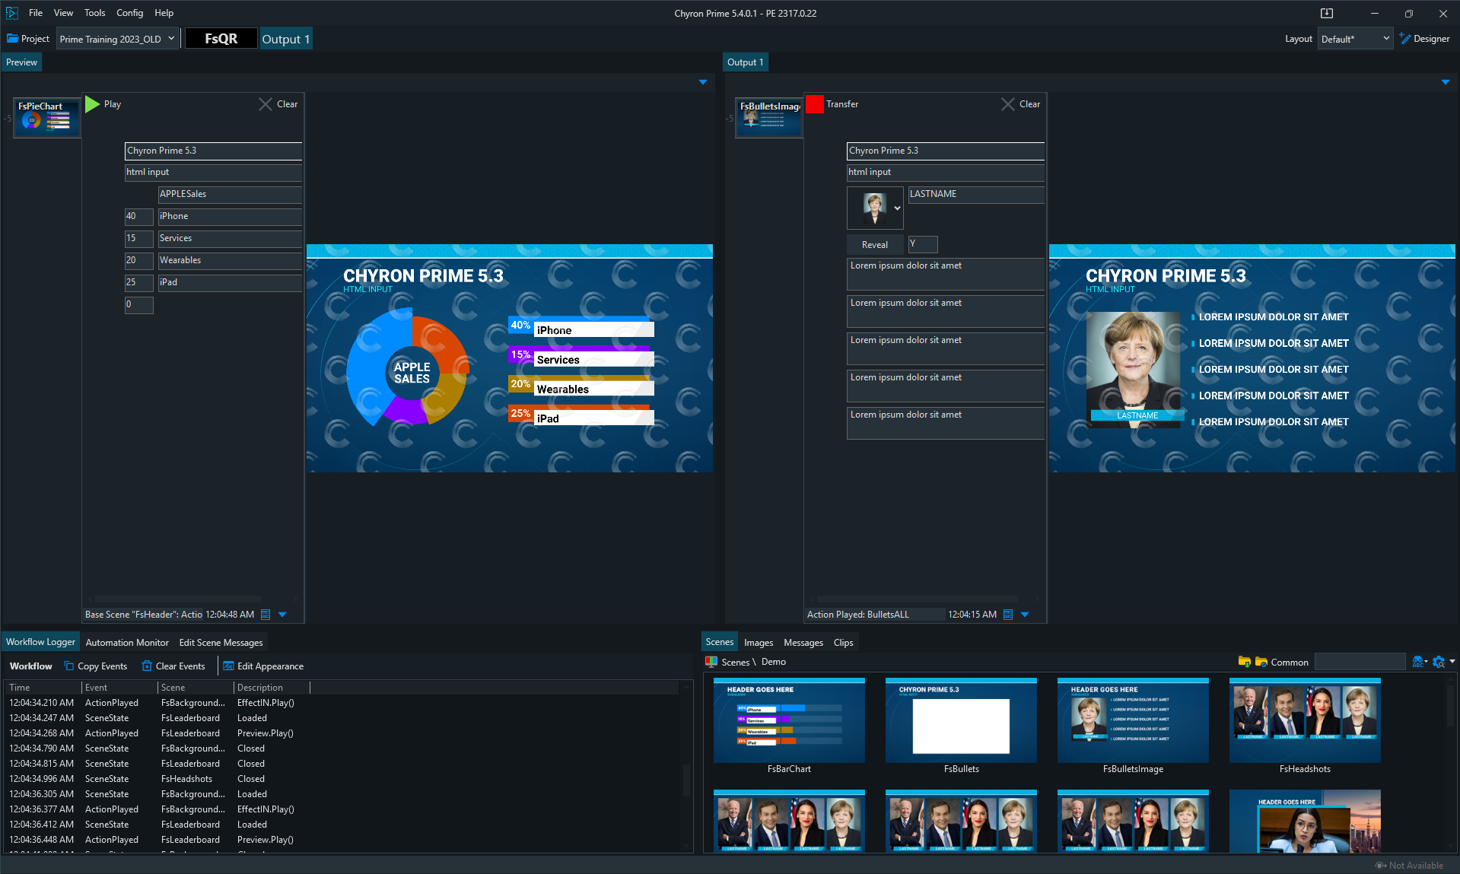
Task: Click the Edit Appearance icon
Action: (228, 666)
